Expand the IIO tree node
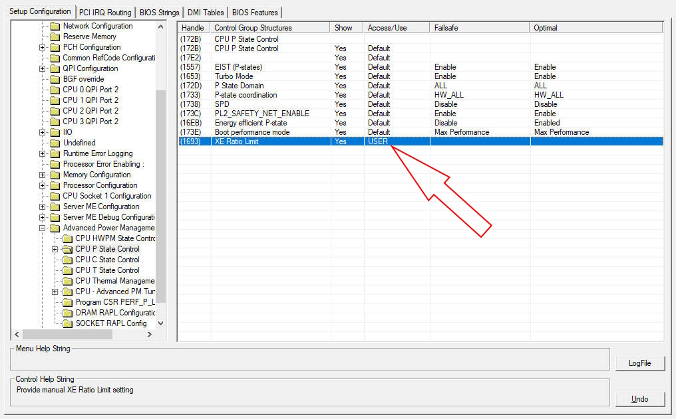 (43, 132)
